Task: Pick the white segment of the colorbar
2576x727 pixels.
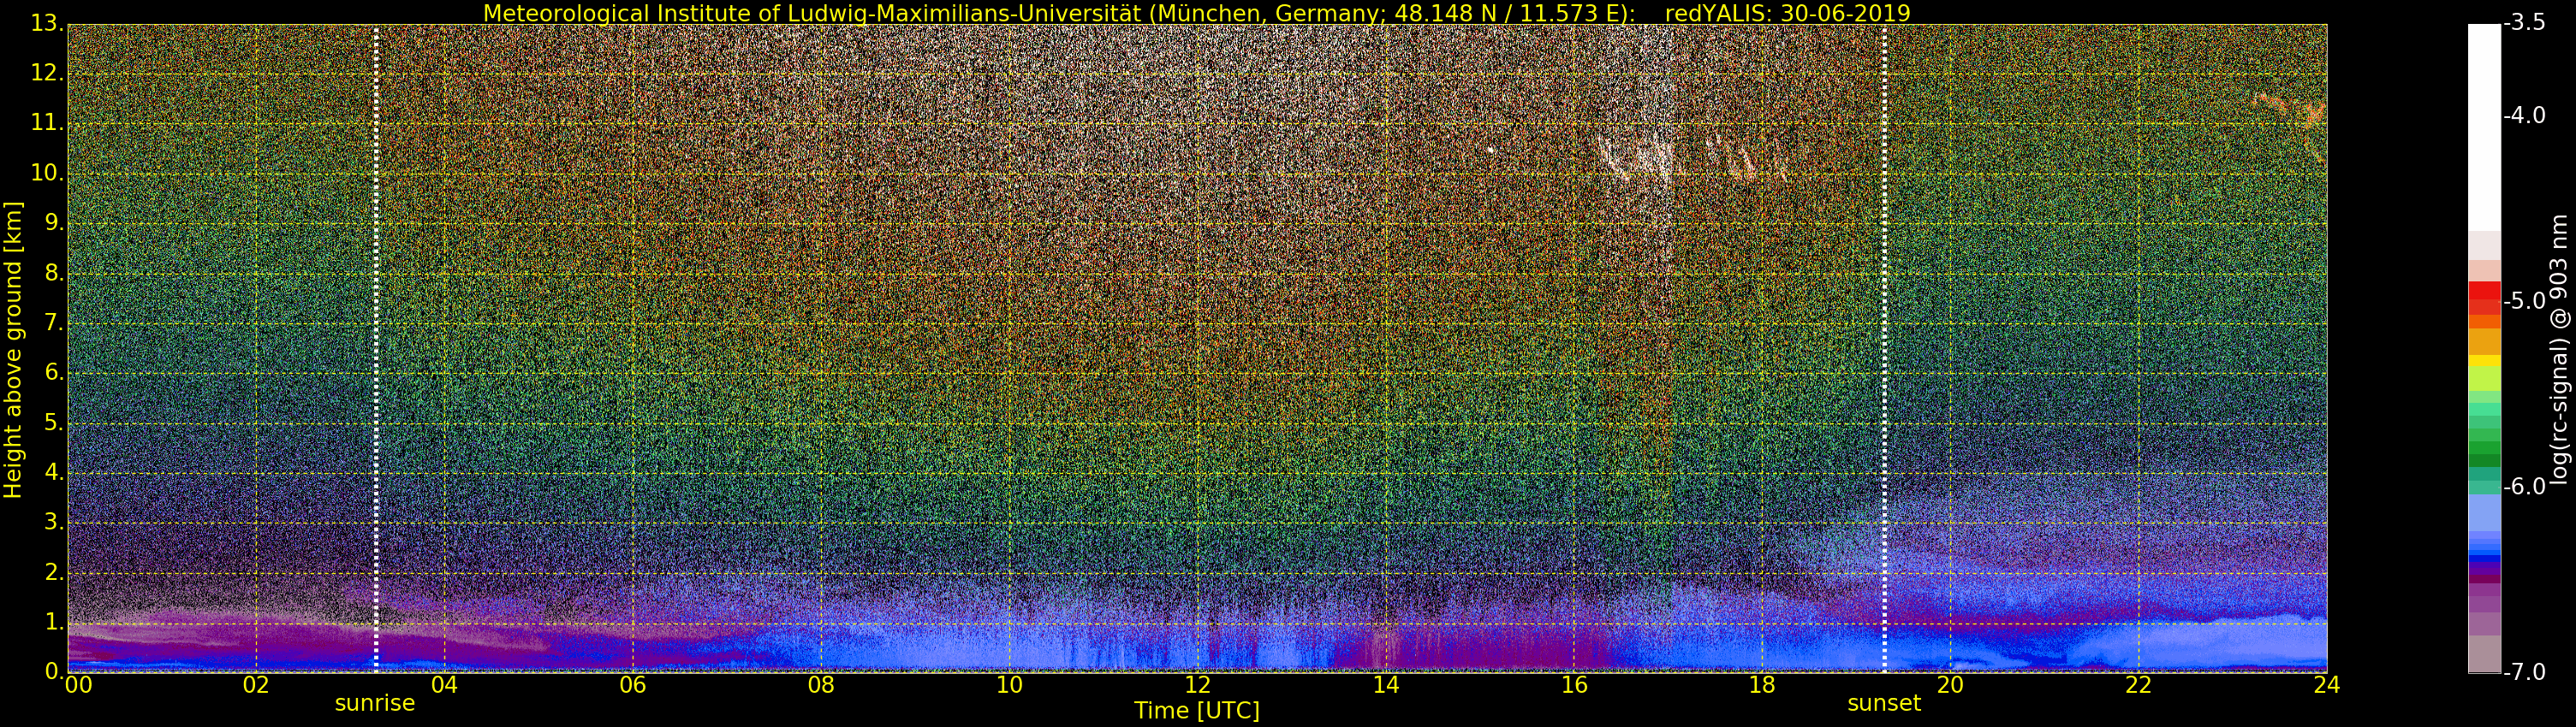Action: point(2484,127)
